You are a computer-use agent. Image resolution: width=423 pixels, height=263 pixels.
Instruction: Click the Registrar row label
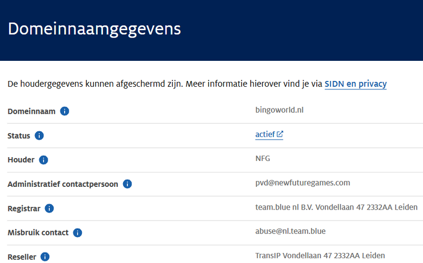point(24,208)
